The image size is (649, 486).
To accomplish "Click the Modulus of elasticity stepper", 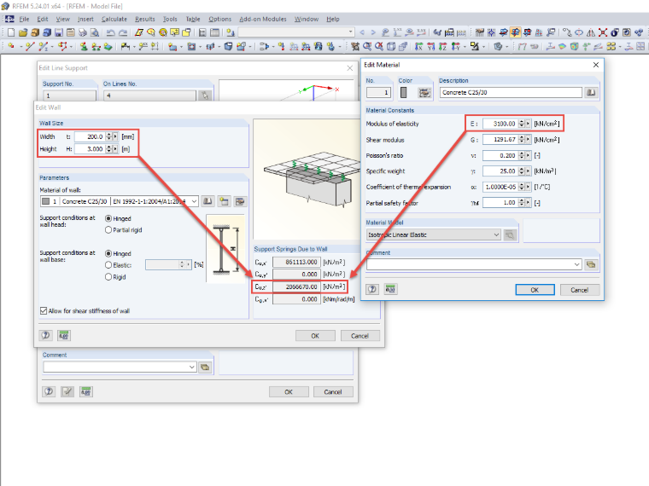I will 522,124.
